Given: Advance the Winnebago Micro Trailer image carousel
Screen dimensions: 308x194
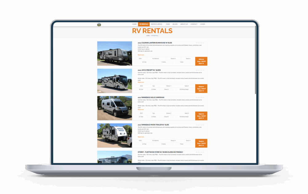Looking at the screenshot, I should pyautogui.click(x=129, y=135).
